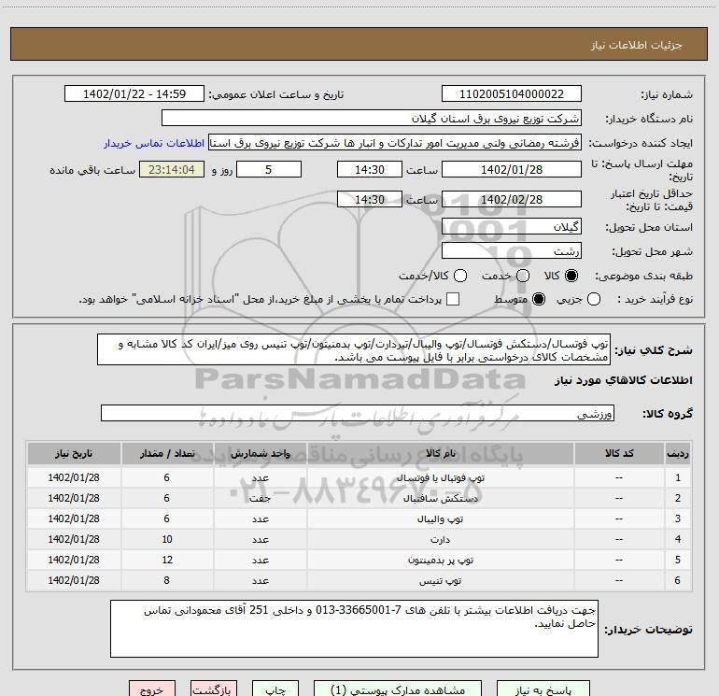
Task: Click the تعداد / مقدار column header
Action: click(x=167, y=453)
